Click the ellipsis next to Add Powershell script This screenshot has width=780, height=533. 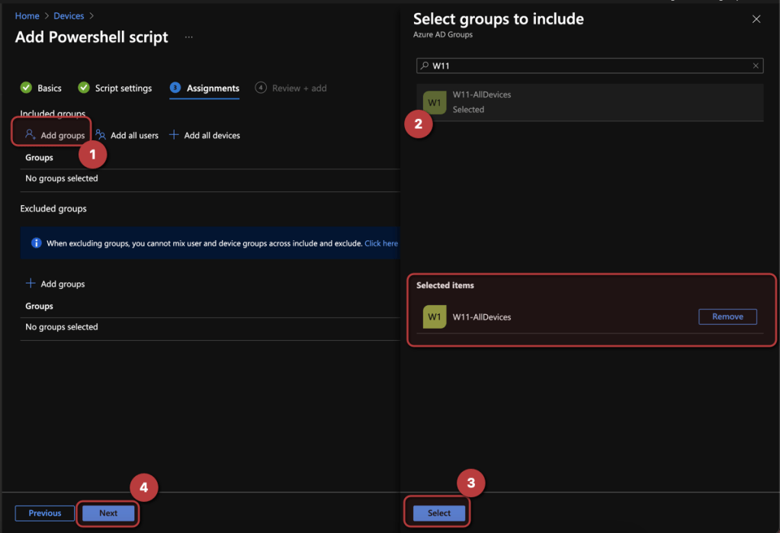click(x=189, y=37)
